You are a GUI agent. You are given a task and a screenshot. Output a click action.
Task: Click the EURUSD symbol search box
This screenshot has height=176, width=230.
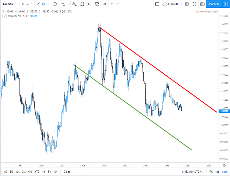(10, 4)
